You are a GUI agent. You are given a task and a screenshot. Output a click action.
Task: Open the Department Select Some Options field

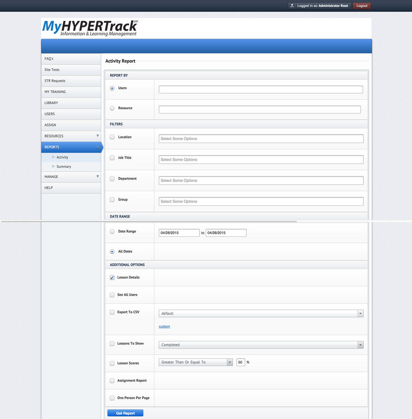pyautogui.click(x=261, y=180)
